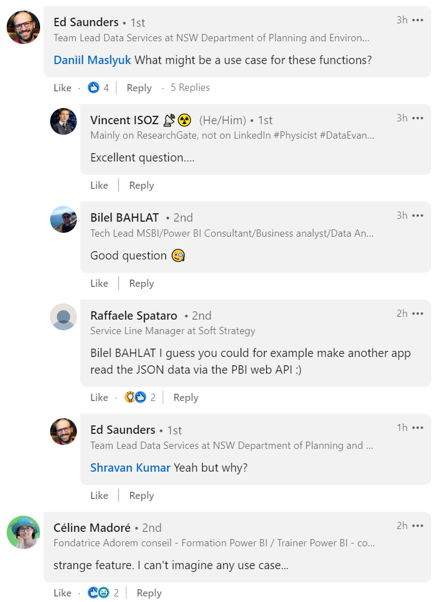The height and width of the screenshot is (602, 435).
Task: Like Vincent ISOZ's comment
Action: (x=99, y=185)
